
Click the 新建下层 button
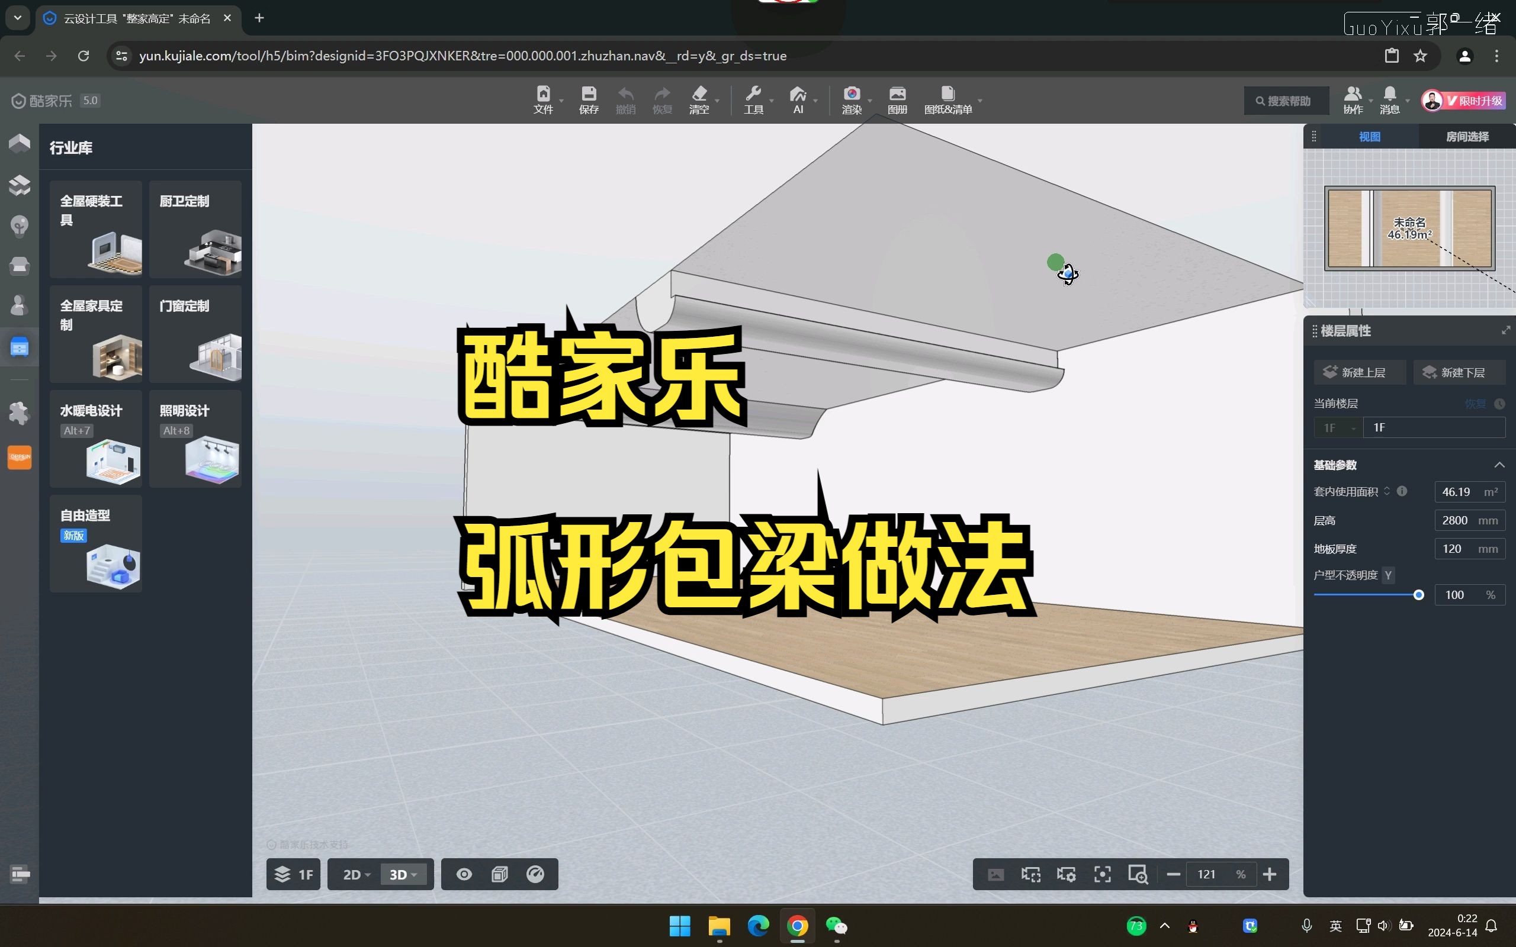click(x=1459, y=373)
